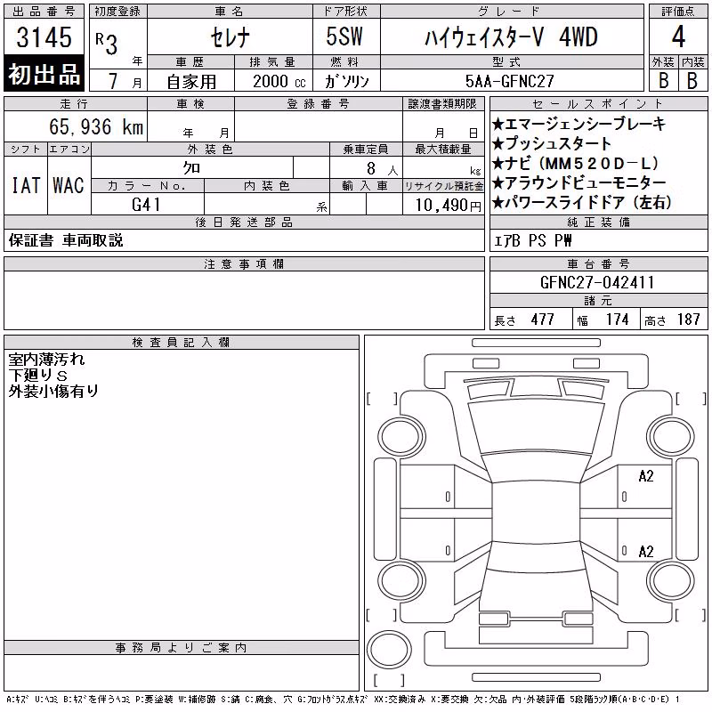Click the spare tire circle on diagram

click(389, 649)
